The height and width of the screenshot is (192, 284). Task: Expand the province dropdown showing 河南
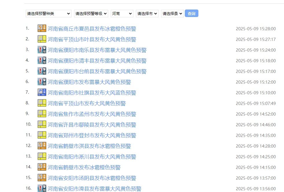coord(122,14)
